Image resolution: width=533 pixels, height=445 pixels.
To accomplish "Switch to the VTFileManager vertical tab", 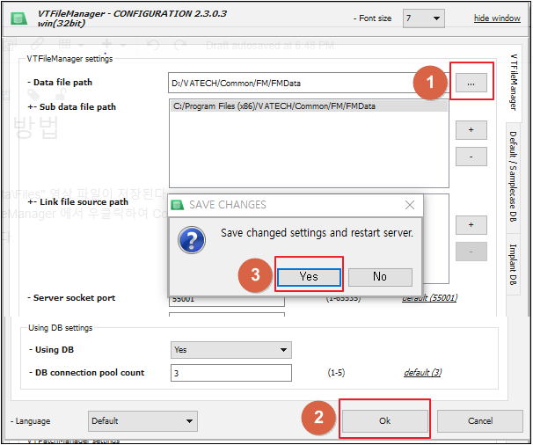I will (x=514, y=83).
